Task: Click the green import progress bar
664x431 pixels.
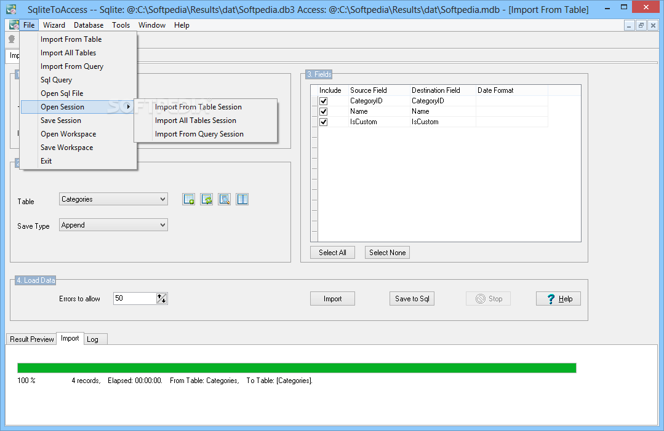Action: (x=297, y=368)
